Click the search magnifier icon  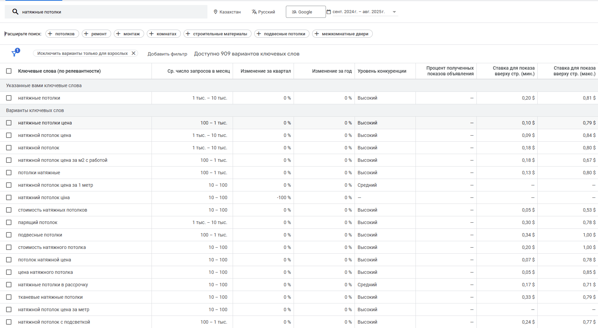tap(15, 12)
